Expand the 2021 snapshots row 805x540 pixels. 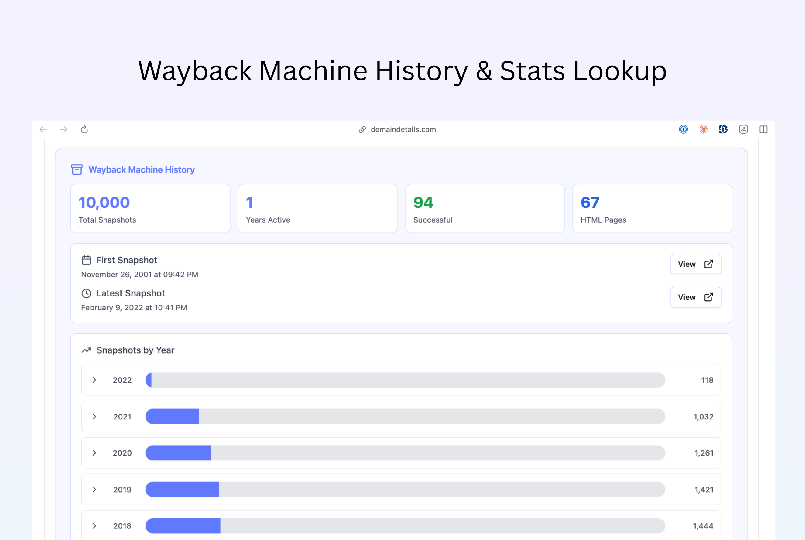pos(94,417)
